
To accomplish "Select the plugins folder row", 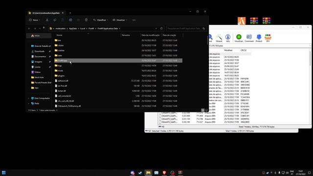I will click(x=118, y=76).
